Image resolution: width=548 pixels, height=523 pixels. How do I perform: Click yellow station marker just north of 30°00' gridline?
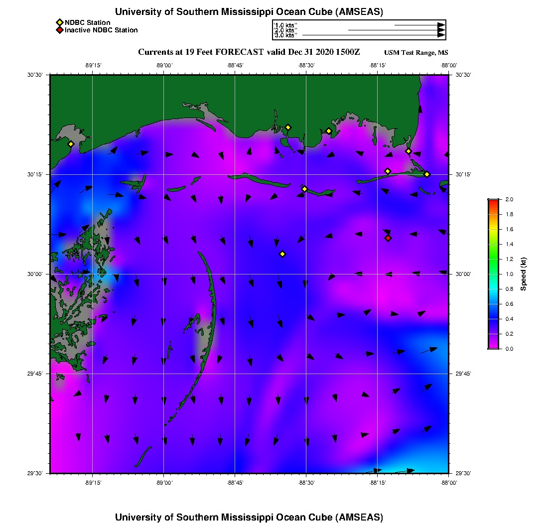pyautogui.click(x=282, y=254)
